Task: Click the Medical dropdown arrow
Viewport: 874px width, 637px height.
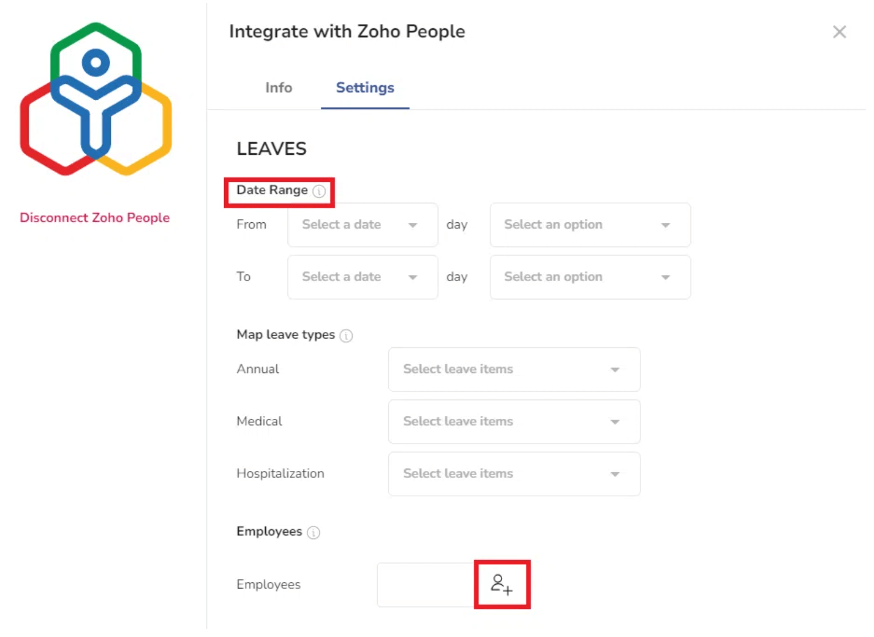Action: (615, 422)
